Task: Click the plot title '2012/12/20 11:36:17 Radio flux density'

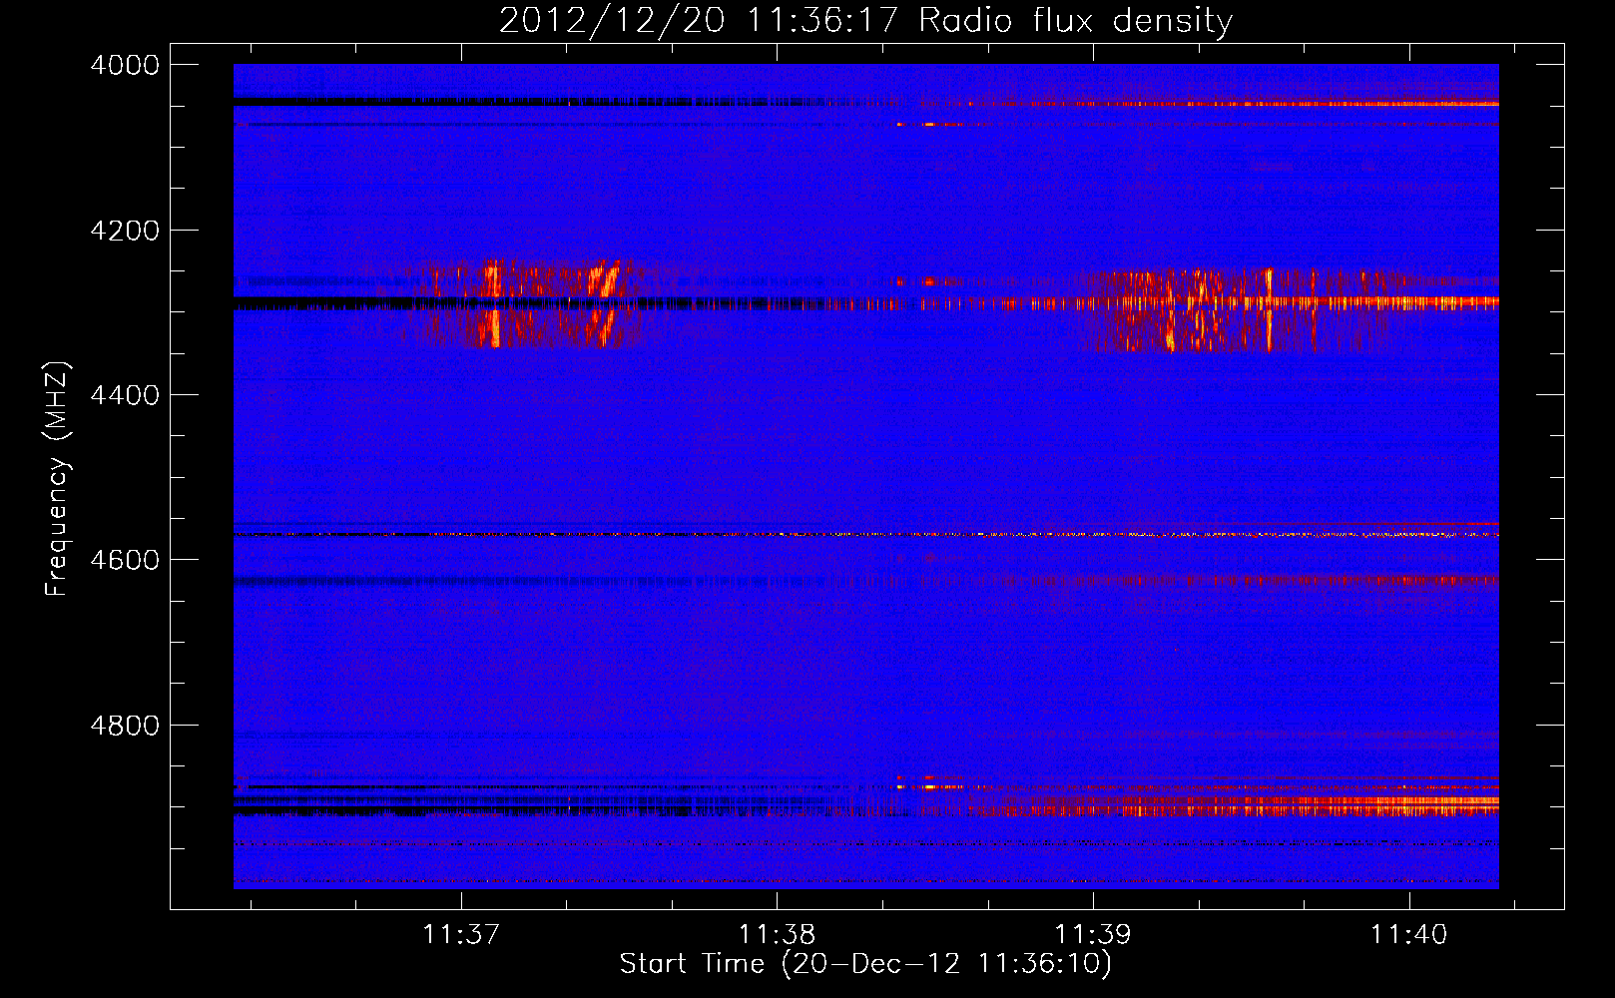Action: (x=865, y=21)
